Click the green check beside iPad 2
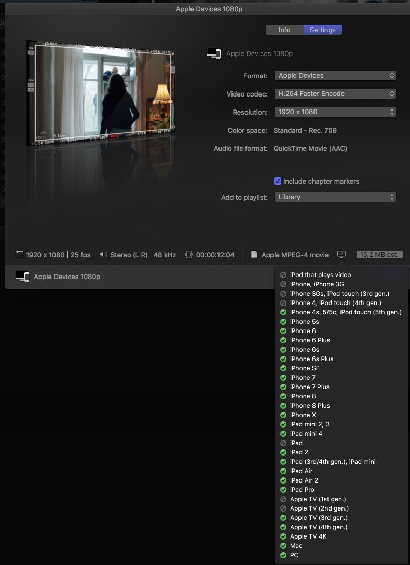410x565 pixels. click(x=283, y=452)
